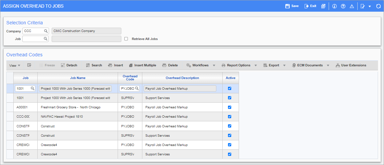This screenshot has height=165, width=384.
Task: Click the Insert Multiple button
Action: click(142, 65)
